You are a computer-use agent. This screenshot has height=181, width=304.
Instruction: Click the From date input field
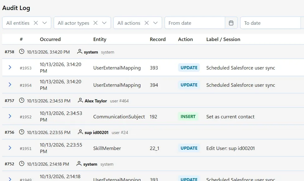[195, 23]
